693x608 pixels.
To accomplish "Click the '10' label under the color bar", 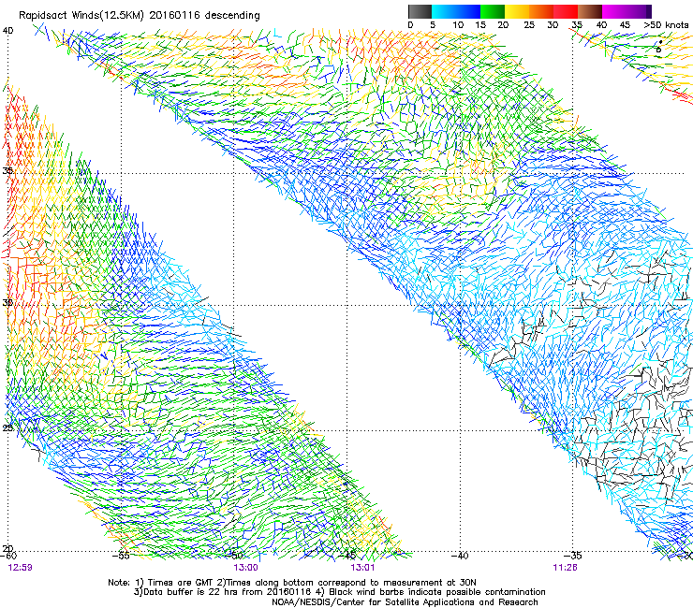I will [458, 25].
